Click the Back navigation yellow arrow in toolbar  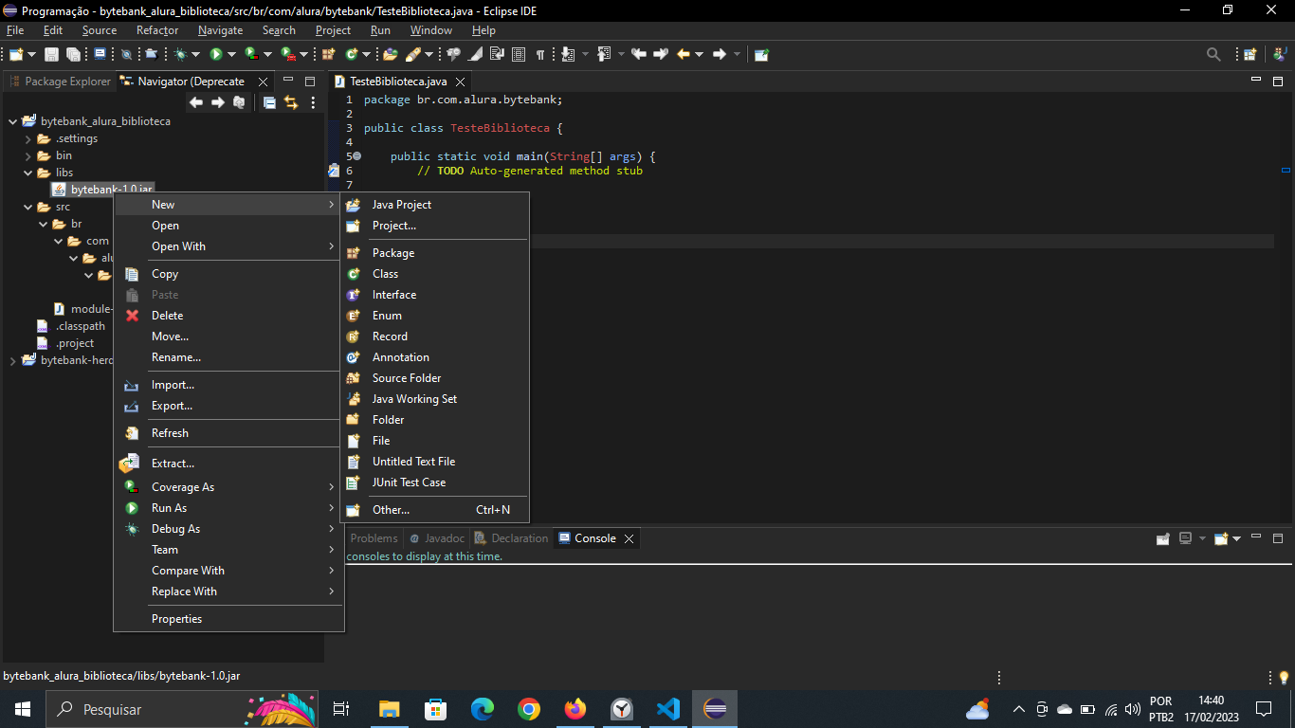(x=683, y=54)
